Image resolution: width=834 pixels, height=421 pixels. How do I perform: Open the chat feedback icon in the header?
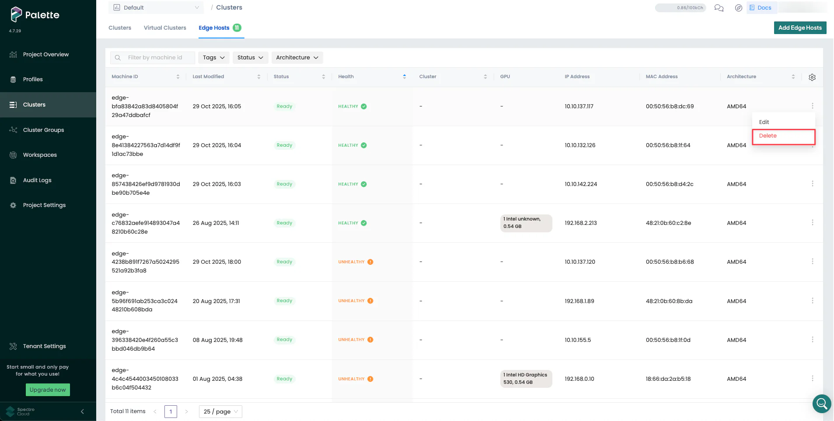pos(719,7)
